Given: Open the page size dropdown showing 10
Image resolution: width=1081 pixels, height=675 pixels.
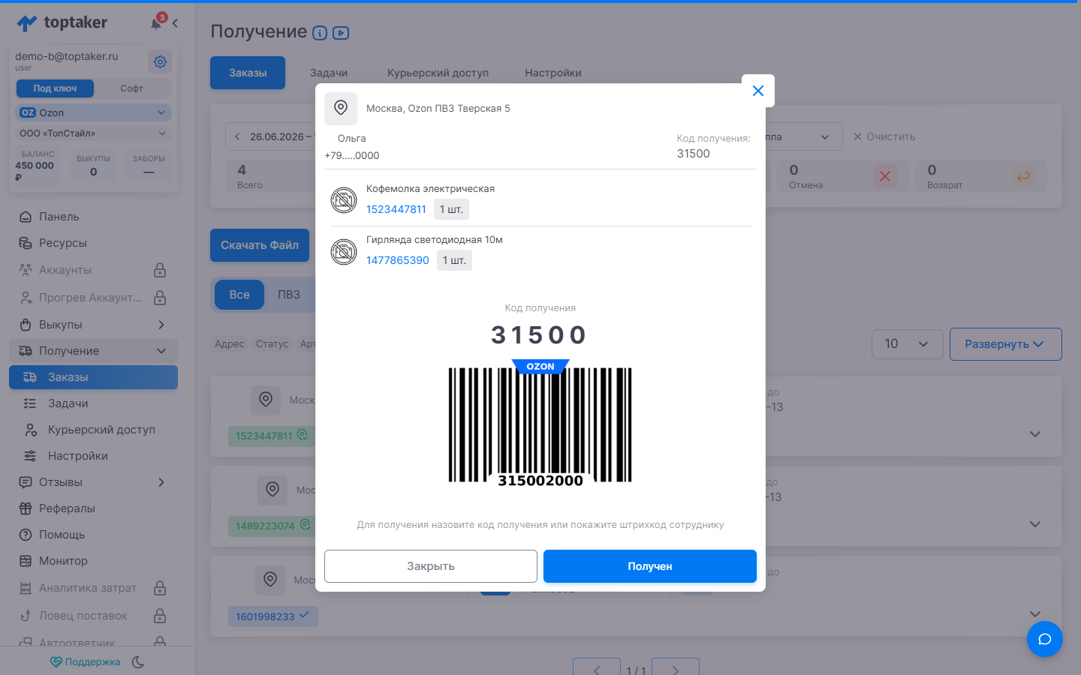Looking at the screenshot, I should coord(908,343).
